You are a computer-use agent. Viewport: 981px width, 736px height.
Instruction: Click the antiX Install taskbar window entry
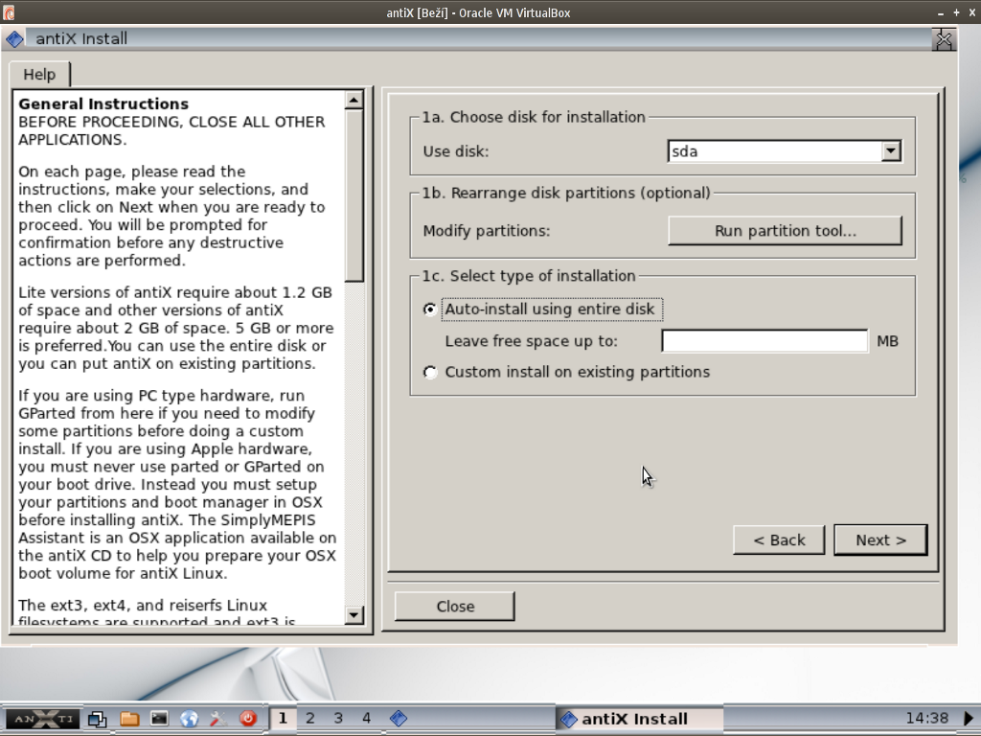(x=639, y=719)
